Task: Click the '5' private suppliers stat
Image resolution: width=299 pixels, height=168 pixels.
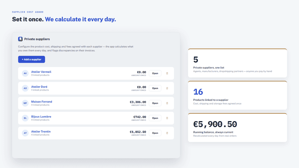Action: click(196, 59)
